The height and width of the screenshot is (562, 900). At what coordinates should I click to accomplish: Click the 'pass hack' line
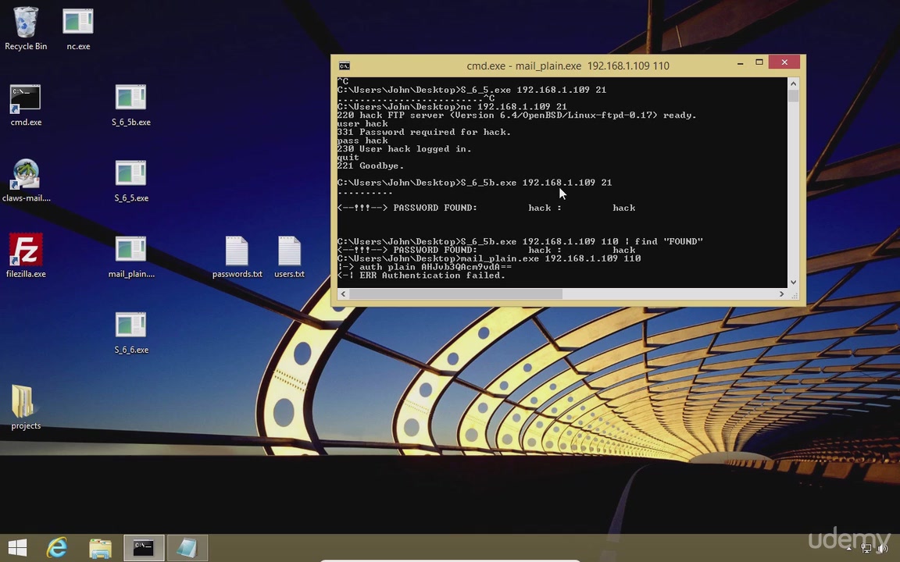click(x=362, y=140)
